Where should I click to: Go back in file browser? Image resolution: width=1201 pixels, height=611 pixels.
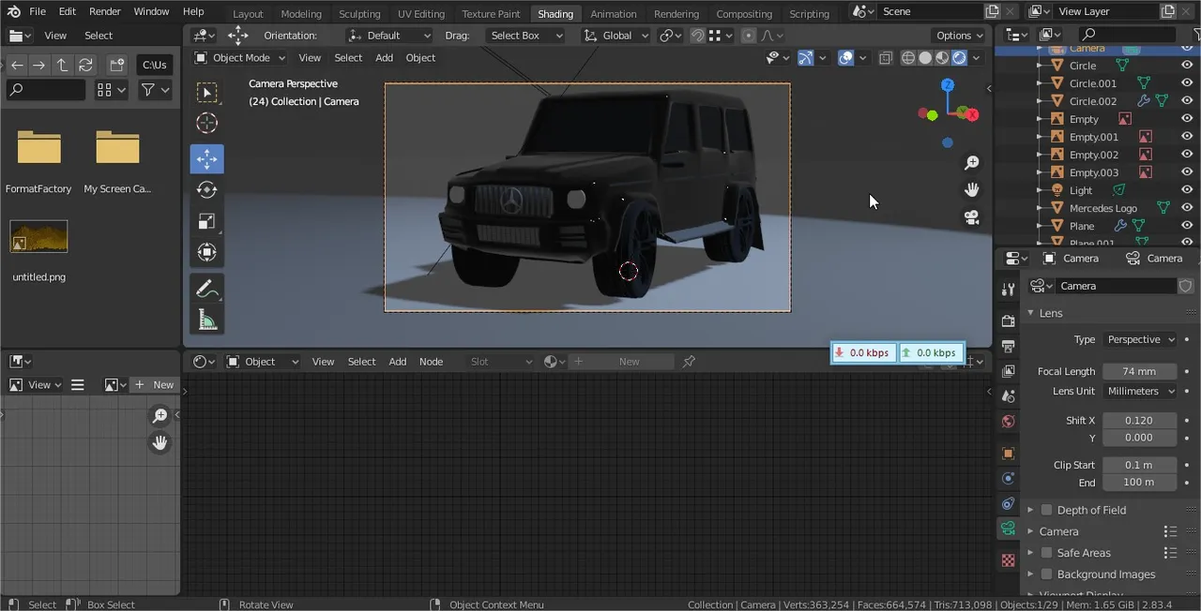tap(17, 65)
